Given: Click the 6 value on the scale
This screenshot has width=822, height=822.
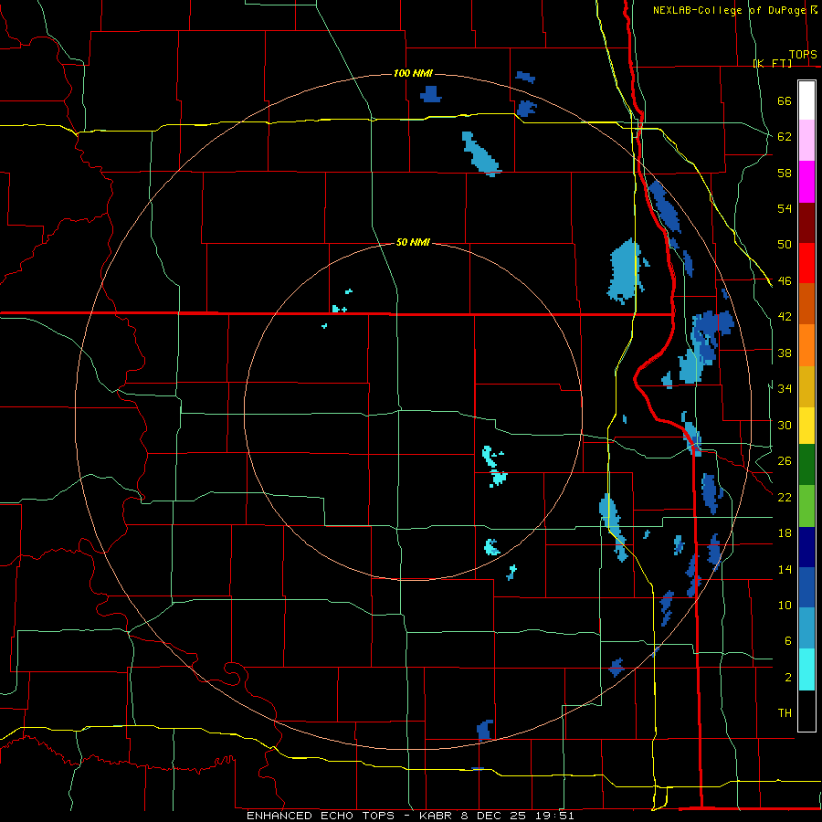Looking at the screenshot, I should pyautogui.click(x=787, y=640).
